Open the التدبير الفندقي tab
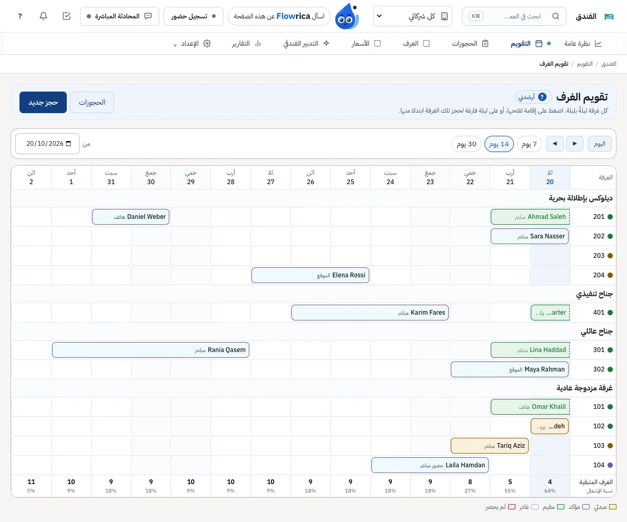 (306, 44)
